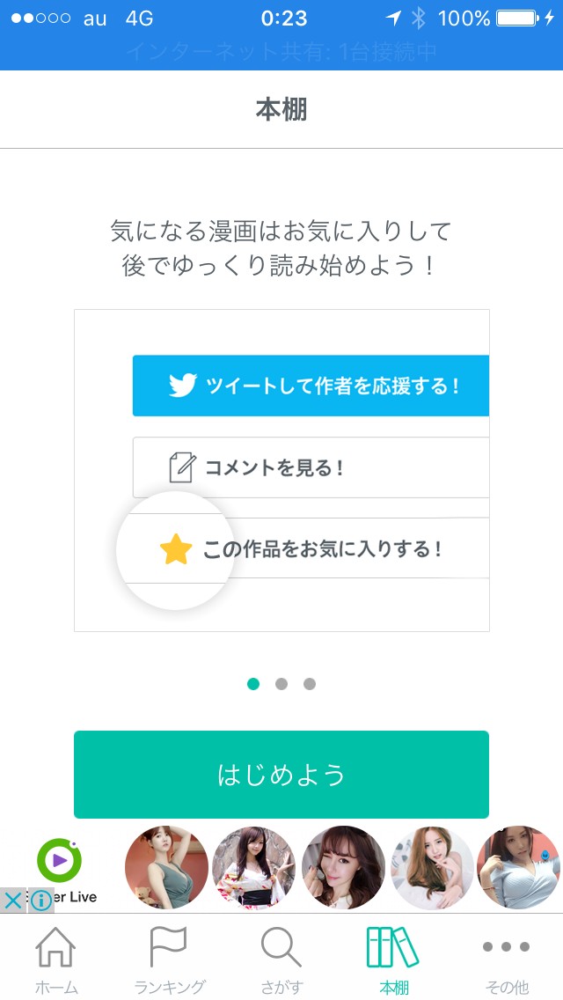Tap the Home house icon
This screenshot has width=563, height=1000.
(55, 949)
